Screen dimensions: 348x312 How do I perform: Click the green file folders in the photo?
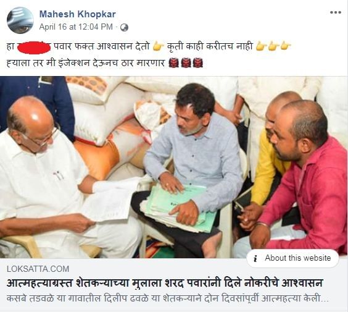click(181, 208)
